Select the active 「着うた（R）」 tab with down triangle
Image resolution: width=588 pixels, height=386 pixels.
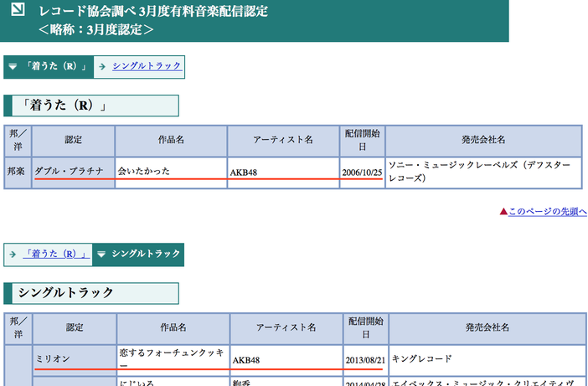49,67
